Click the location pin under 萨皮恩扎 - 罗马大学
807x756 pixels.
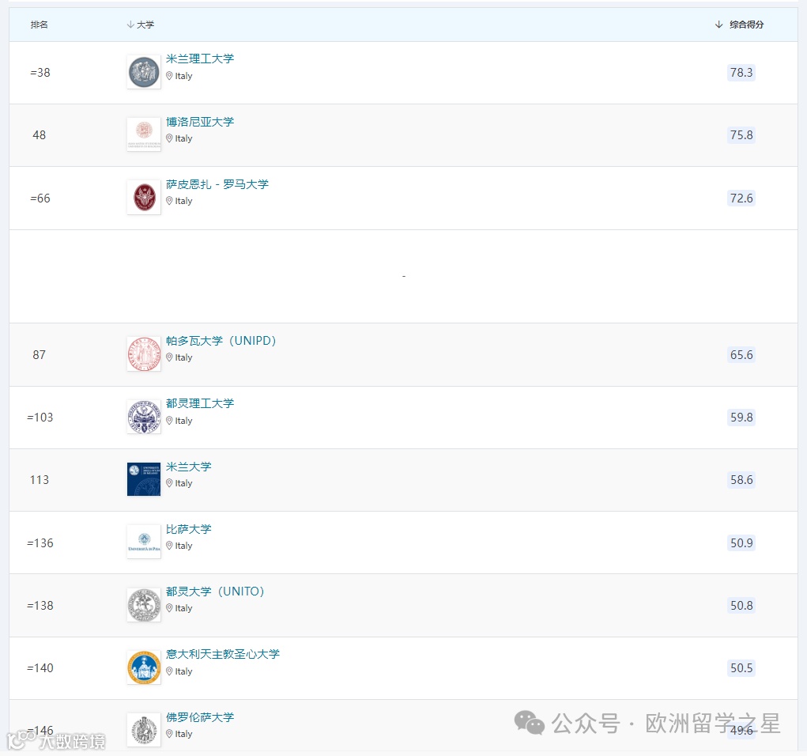pyautogui.click(x=169, y=200)
